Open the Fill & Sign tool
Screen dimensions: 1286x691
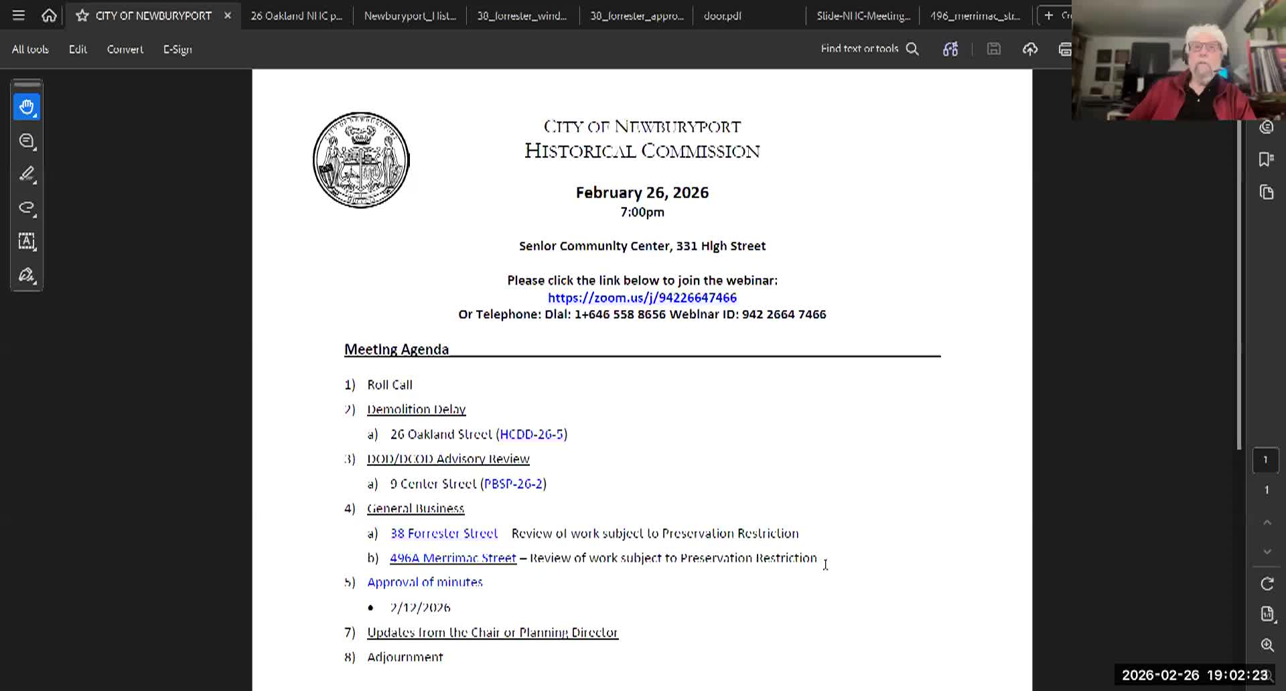[27, 275]
